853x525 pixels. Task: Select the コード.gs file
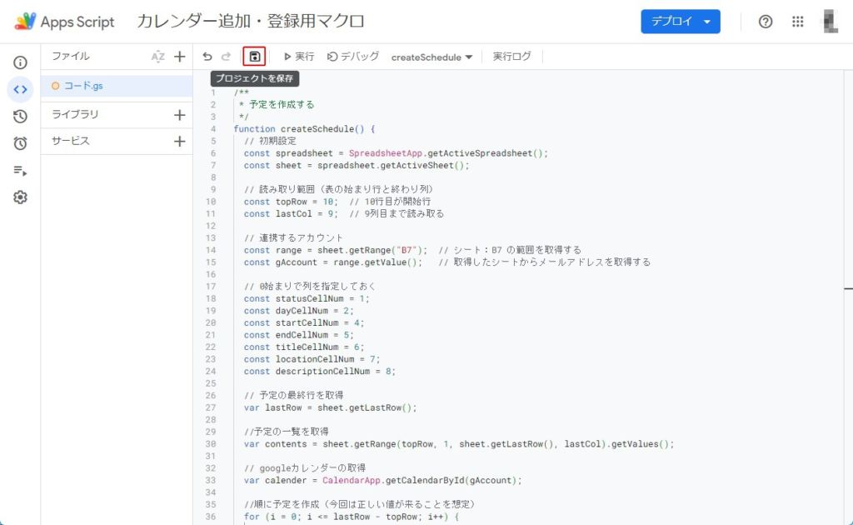coord(83,86)
